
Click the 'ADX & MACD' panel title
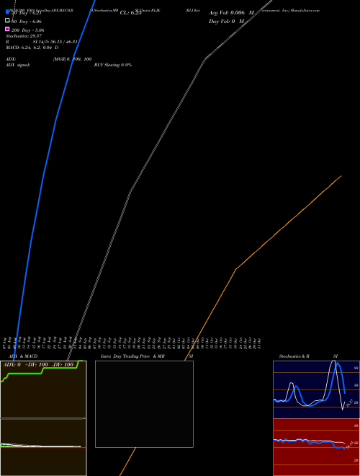click(23, 356)
